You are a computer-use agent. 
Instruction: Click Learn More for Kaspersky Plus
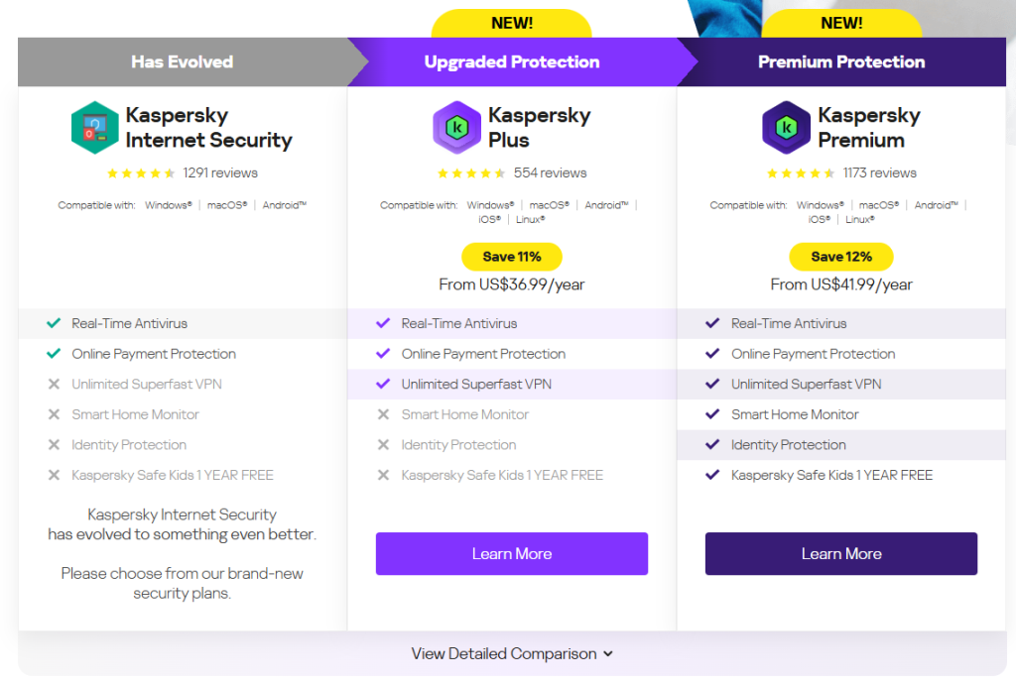tap(512, 553)
